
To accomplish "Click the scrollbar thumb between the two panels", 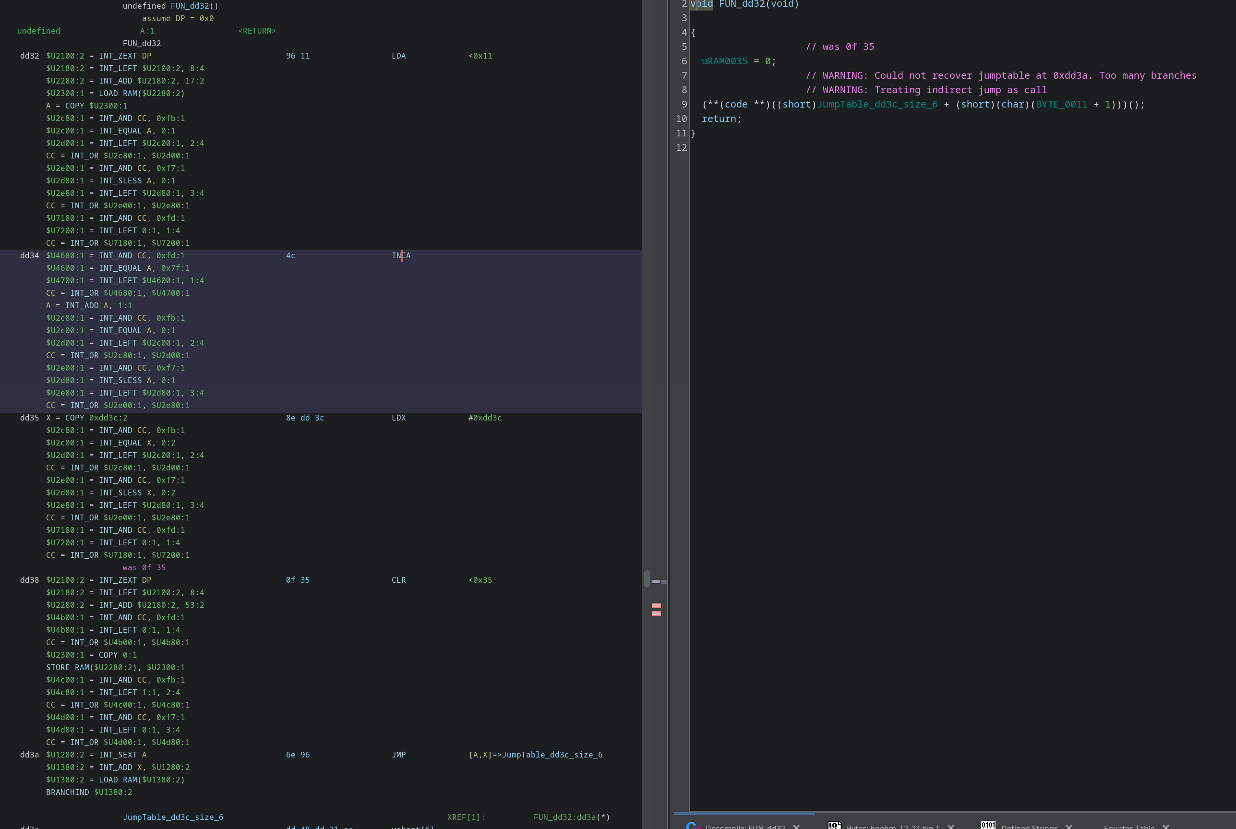I will (648, 579).
